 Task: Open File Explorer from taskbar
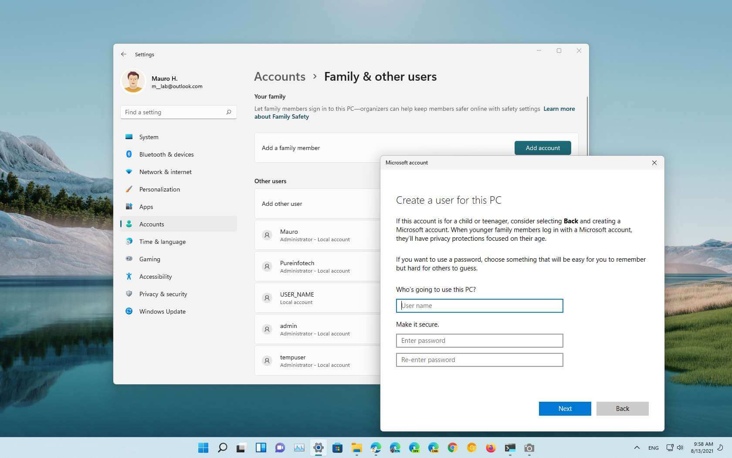click(357, 448)
